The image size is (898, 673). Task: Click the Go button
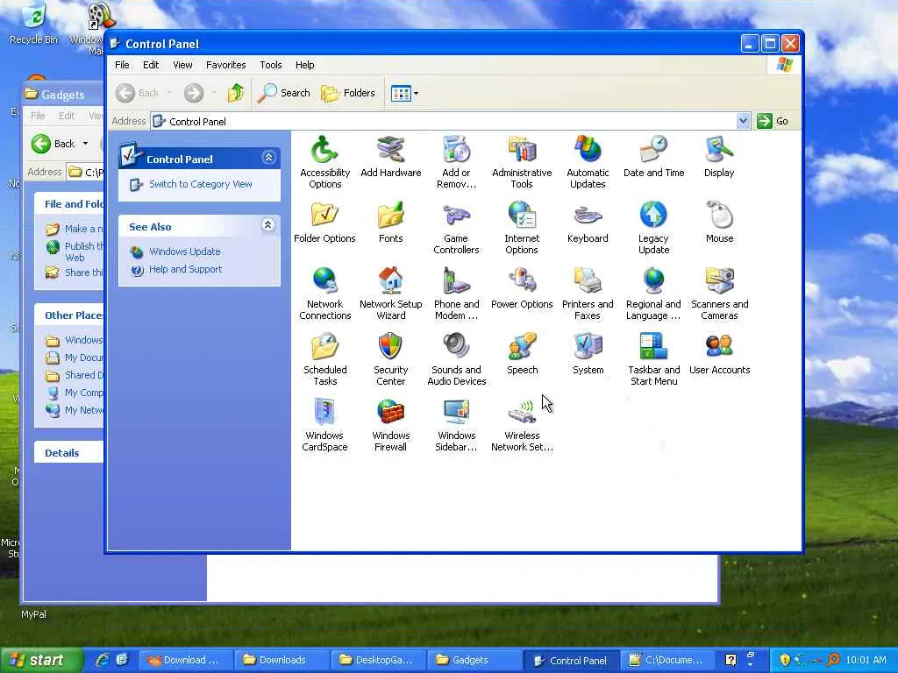[x=773, y=121]
